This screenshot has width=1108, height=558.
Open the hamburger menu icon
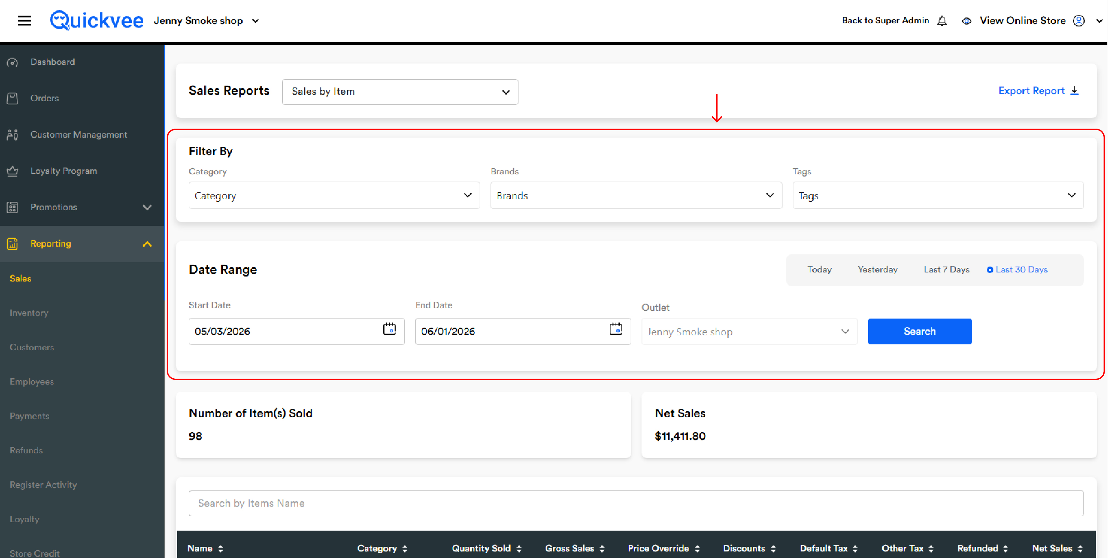tap(25, 21)
